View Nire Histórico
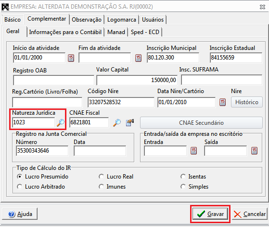Screen dimensions: 269x227 click(247, 102)
